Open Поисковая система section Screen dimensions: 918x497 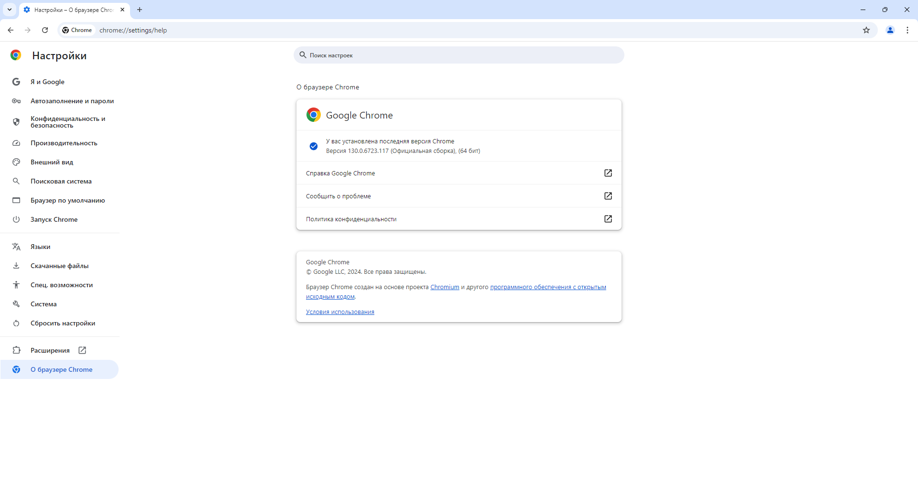tap(60, 181)
